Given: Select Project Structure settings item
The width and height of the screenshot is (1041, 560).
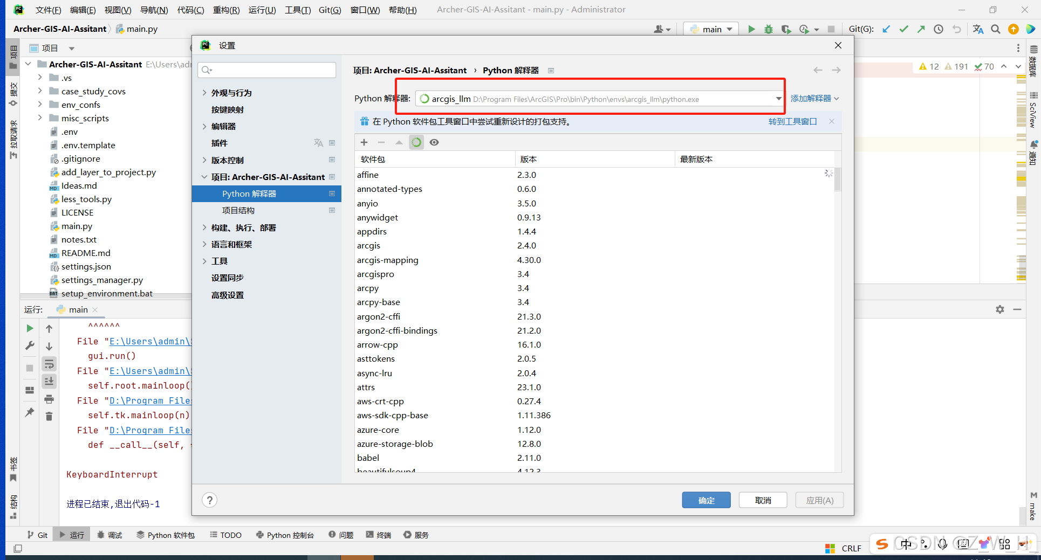Looking at the screenshot, I should (238, 210).
